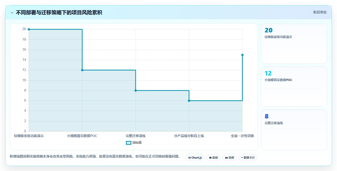
Task: Click the footer description starting 阶梯线图说明
Action: point(95,157)
